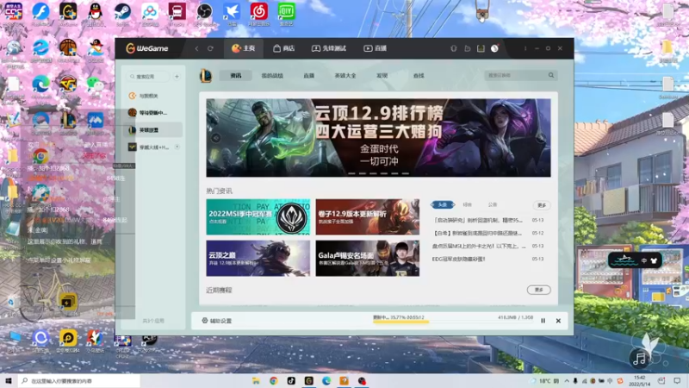Open the Windows Start menu

8,380
